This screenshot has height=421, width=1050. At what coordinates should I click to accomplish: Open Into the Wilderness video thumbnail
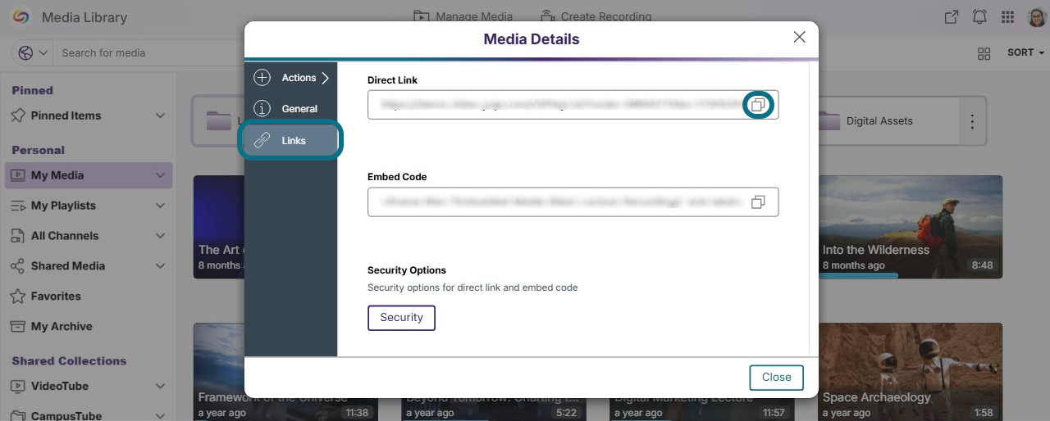point(911,226)
